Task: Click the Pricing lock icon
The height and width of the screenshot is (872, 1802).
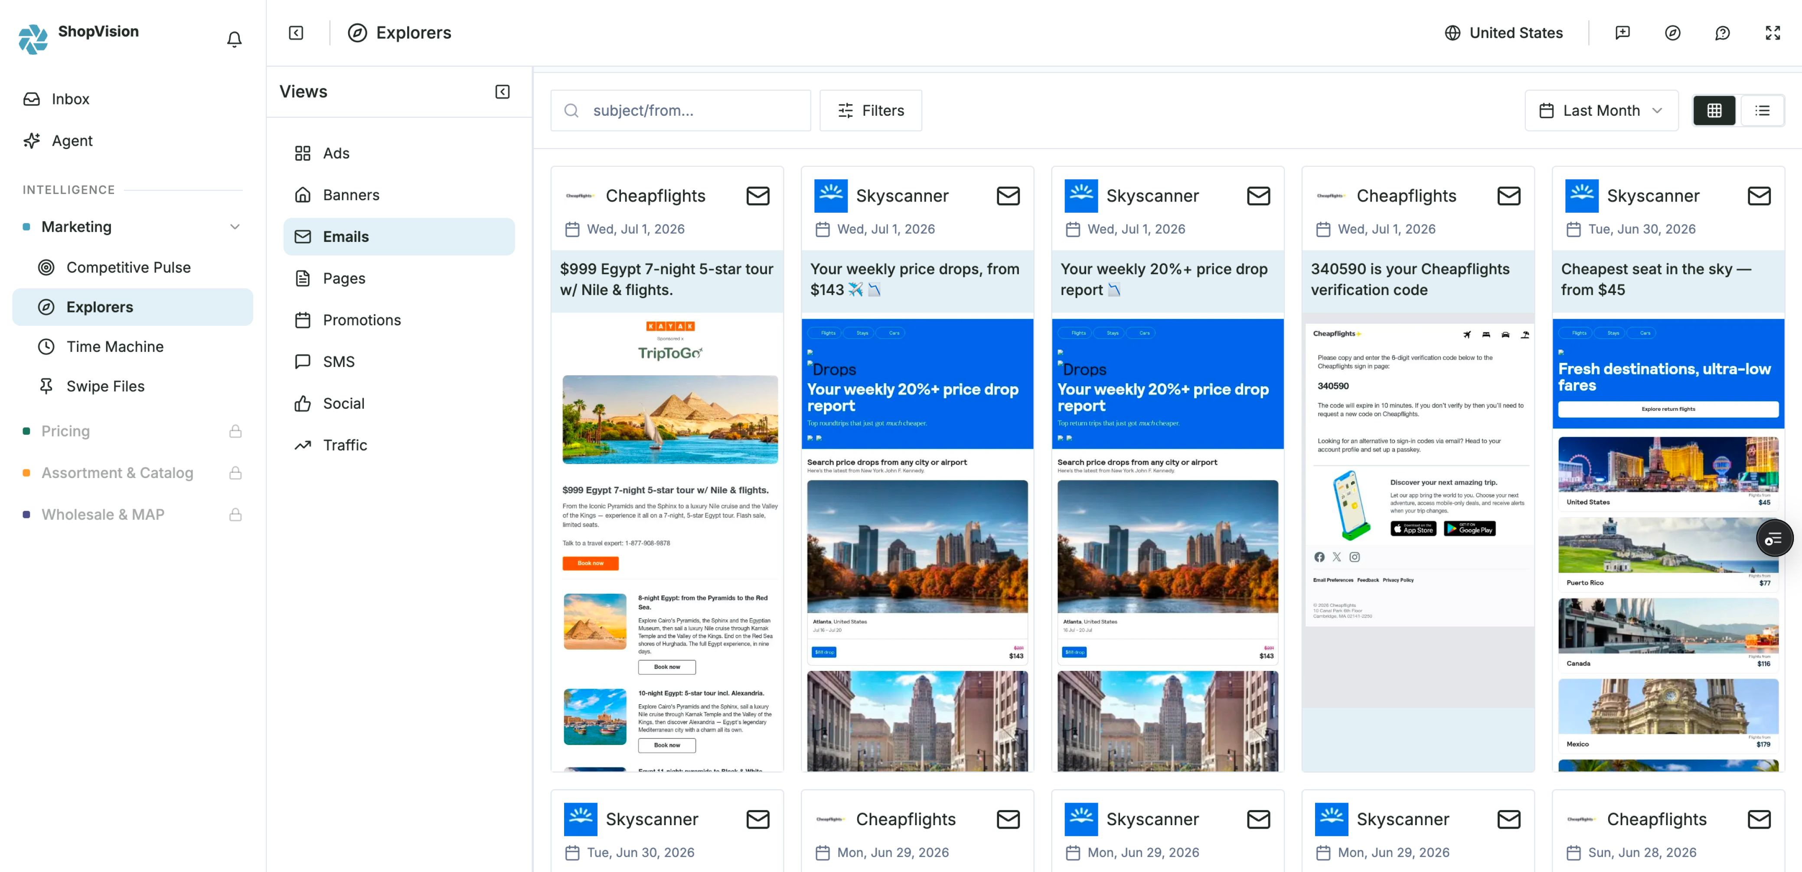Action: [x=236, y=431]
